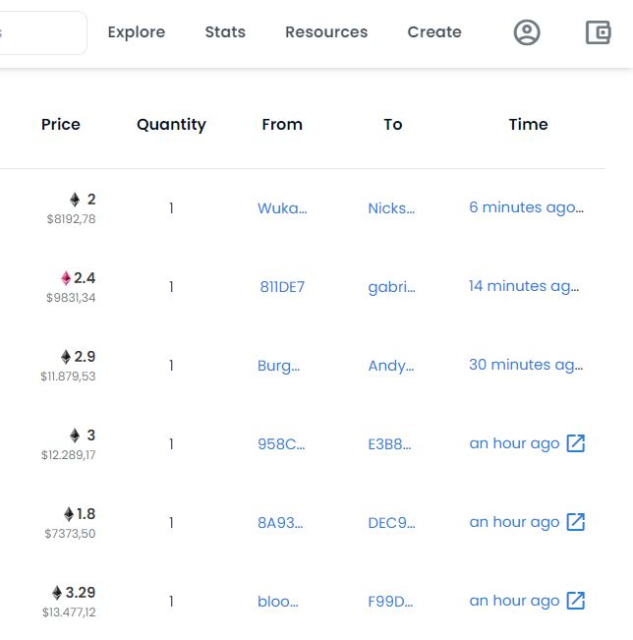The image size is (633, 640).
Task: Click the Ethereum icon beside price 2.9
Action: [66, 357]
